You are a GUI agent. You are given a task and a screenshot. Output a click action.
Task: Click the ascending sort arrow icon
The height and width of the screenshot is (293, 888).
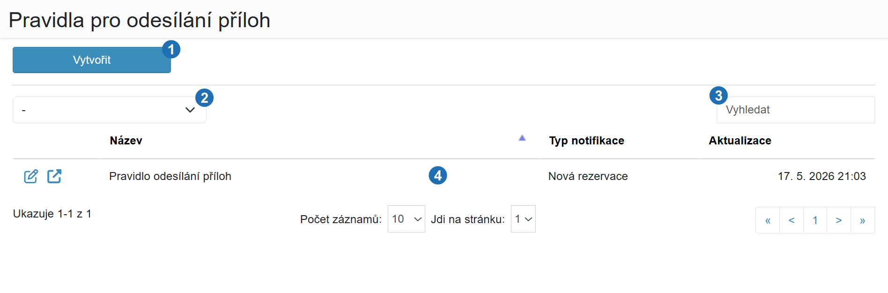pyautogui.click(x=522, y=138)
